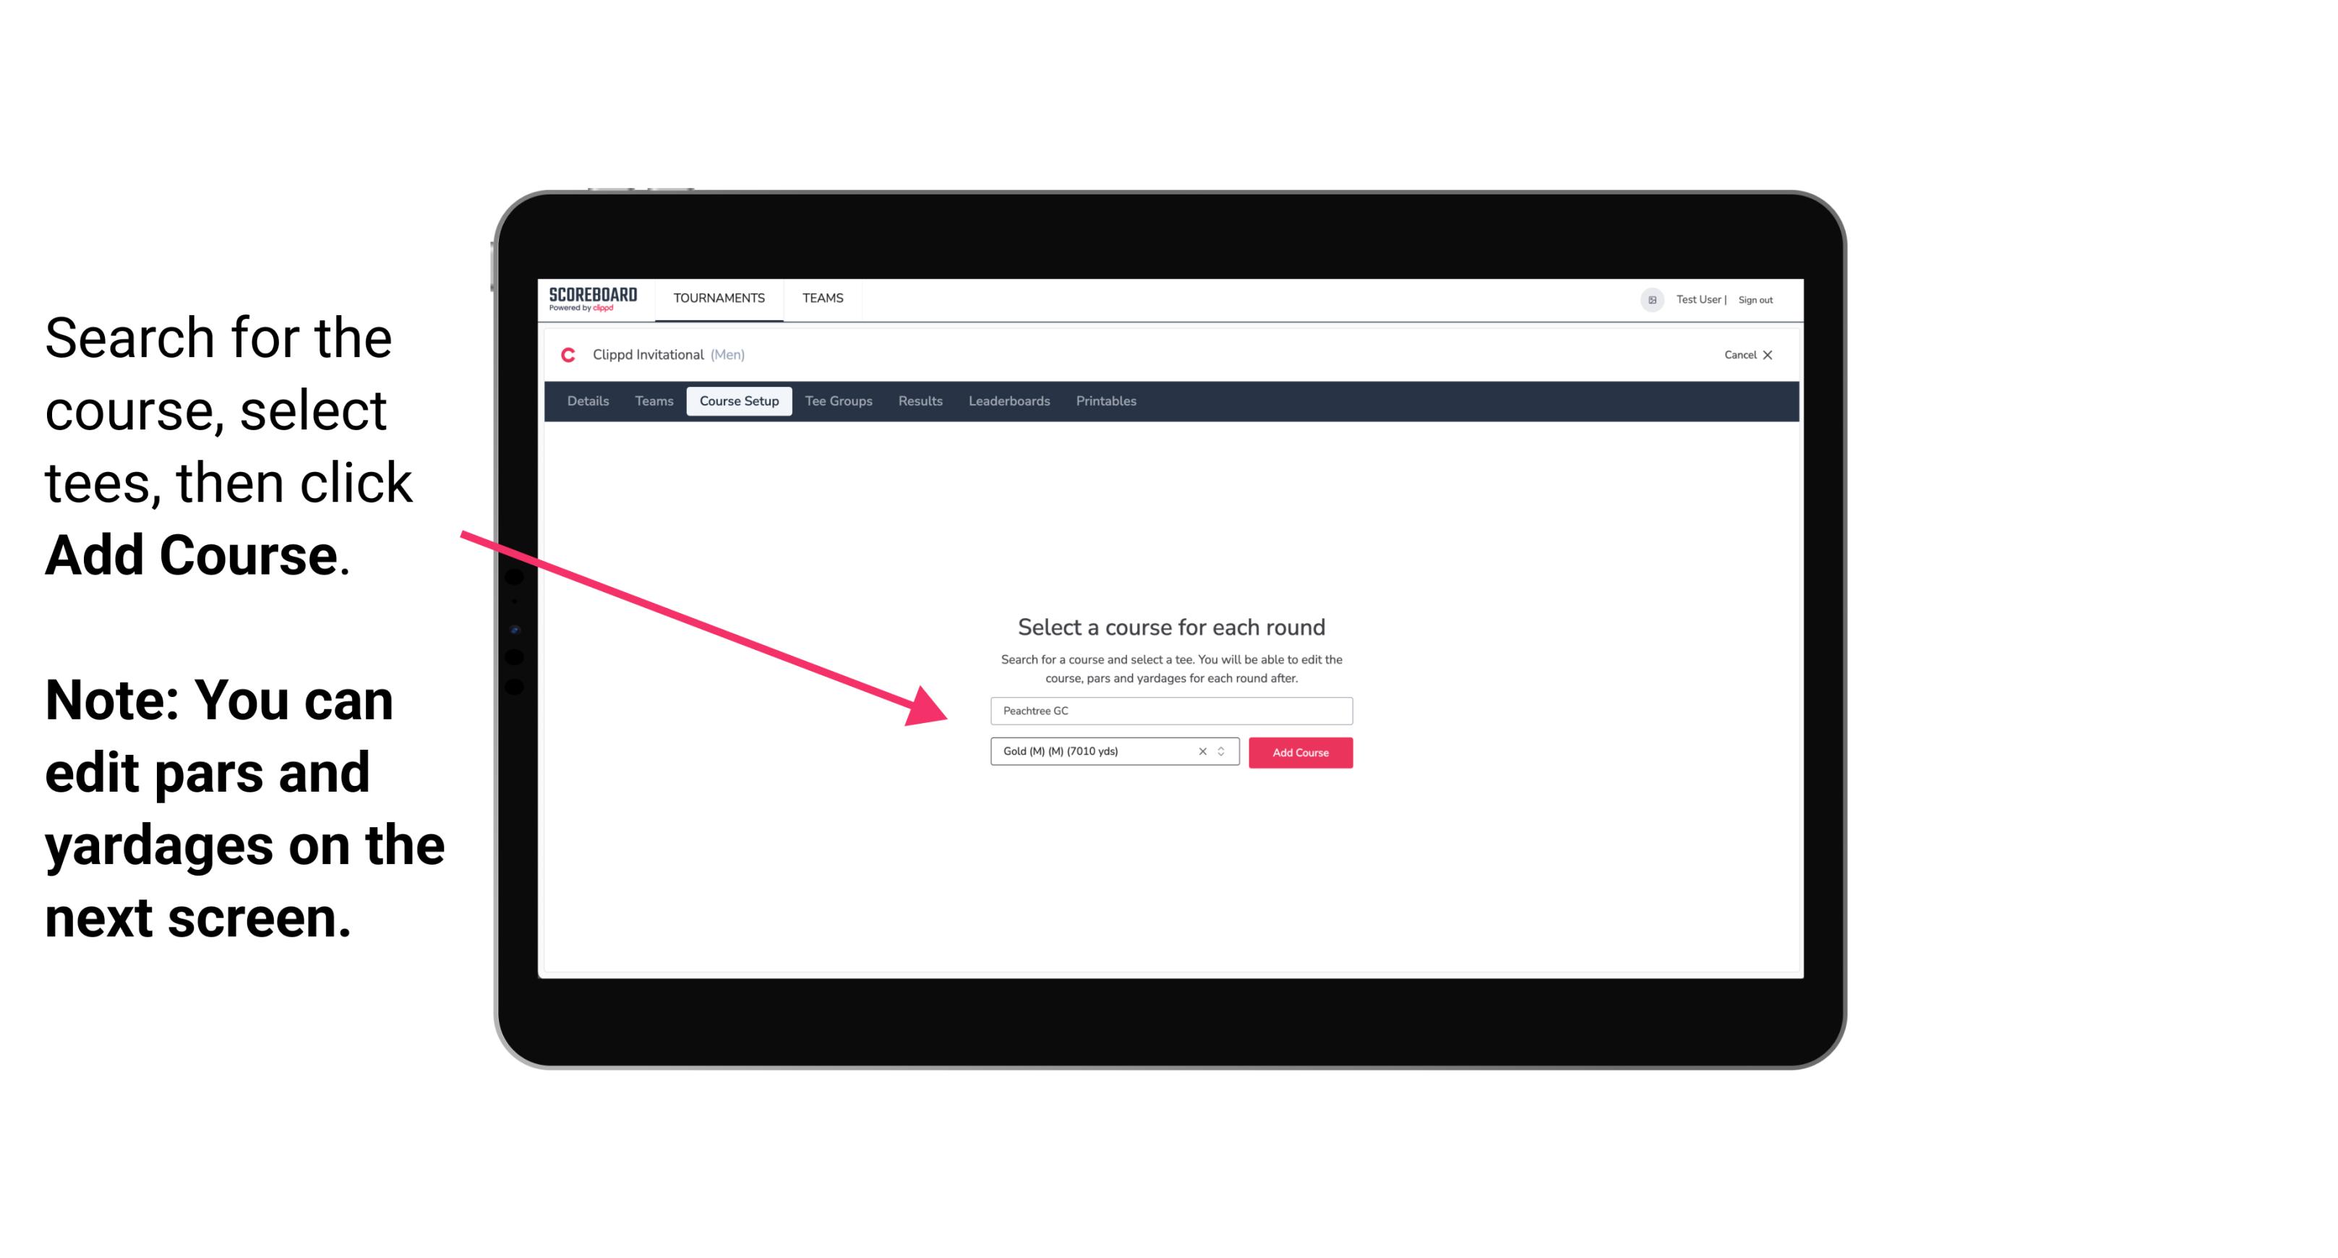
Task: Select the Details tab
Action: (586, 401)
